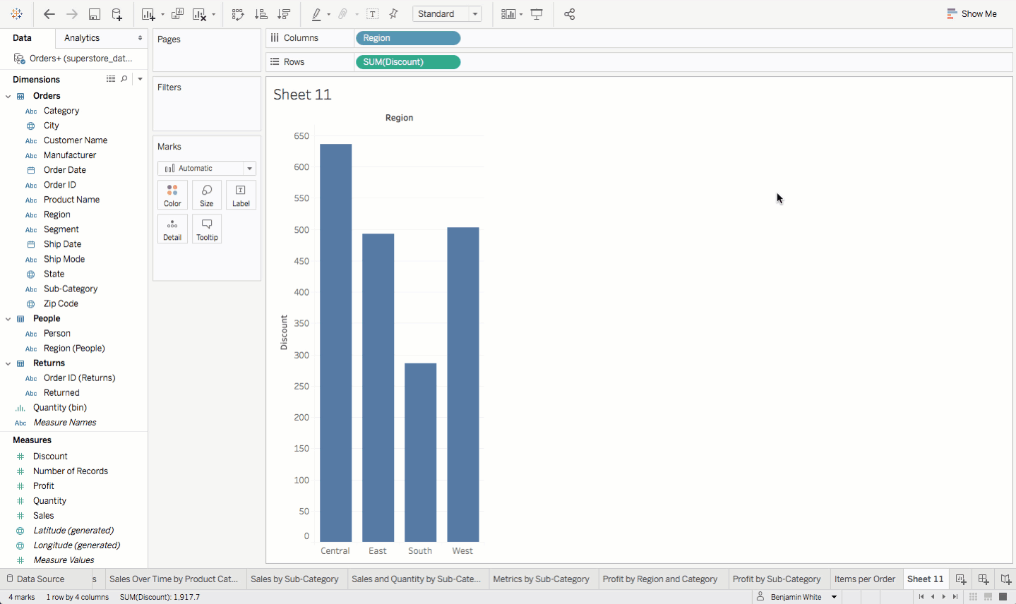Image resolution: width=1016 pixels, height=604 pixels.
Task: Click the Color button on Marks card
Action: tap(172, 195)
